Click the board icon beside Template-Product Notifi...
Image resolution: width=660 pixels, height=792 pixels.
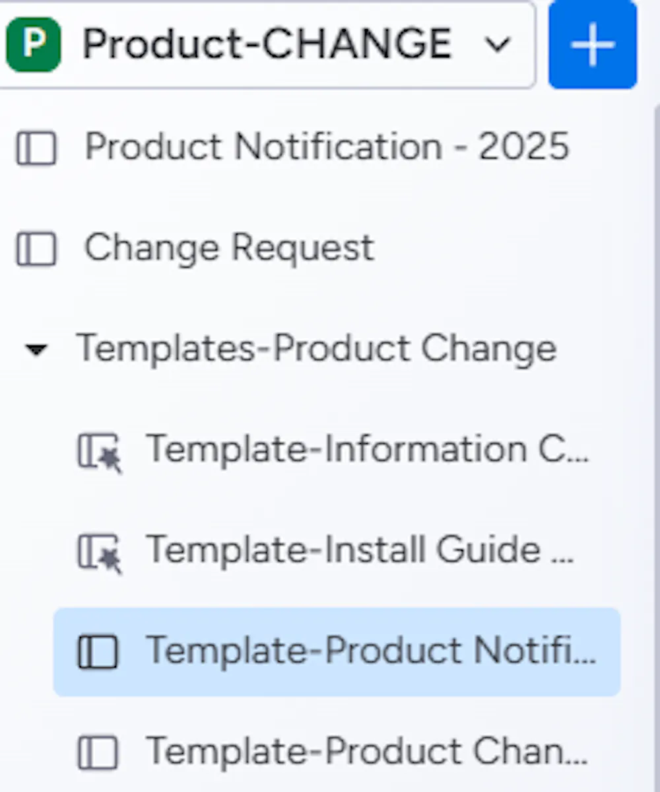tap(98, 652)
